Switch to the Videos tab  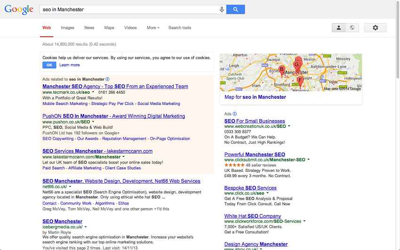[x=130, y=28]
